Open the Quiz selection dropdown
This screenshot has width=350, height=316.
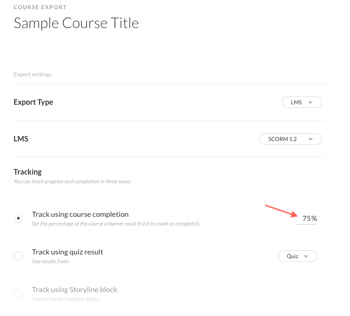(297, 256)
